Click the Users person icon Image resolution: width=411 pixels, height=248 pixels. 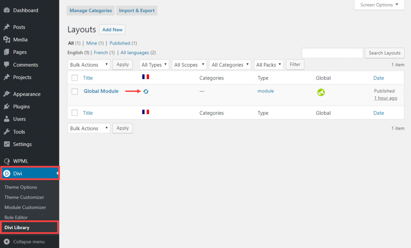pyautogui.click(x=7, y=119)
